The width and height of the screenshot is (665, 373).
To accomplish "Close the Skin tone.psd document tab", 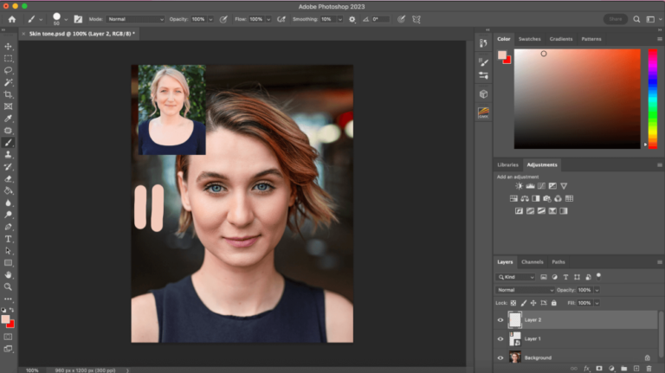I will click(23, 34).
